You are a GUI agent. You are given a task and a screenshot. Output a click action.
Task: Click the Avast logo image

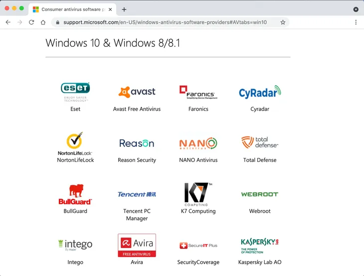tap(137, 92)
